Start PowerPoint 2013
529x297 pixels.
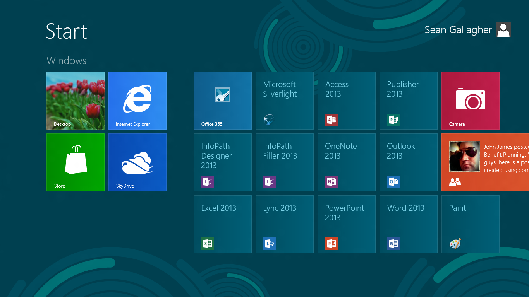pyautogui.click(x=346, y=224)
